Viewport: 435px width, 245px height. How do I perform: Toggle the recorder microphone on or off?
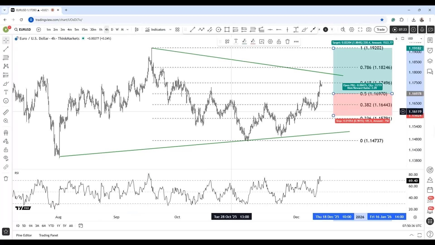[x=422, y=30]
